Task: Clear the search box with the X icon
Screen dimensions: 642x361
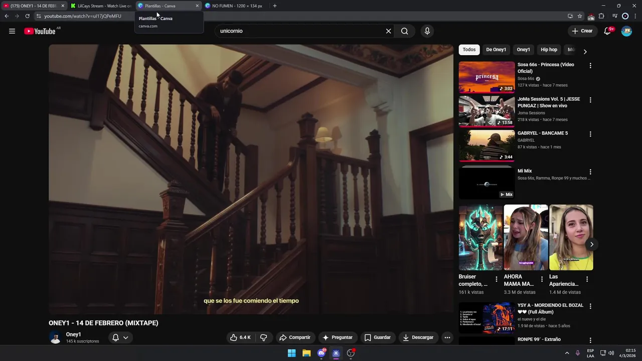Action: 388,31
